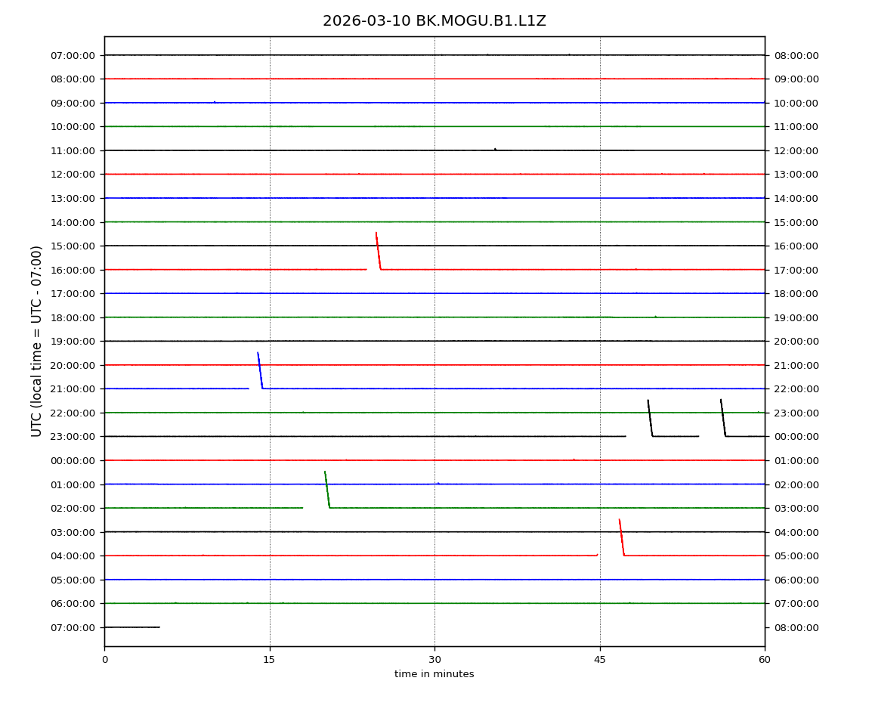The height and width of the screenshot is (718, 869).
Task: Click the left-axis 00:00:00 time label
Action: (x=73, y=460)
